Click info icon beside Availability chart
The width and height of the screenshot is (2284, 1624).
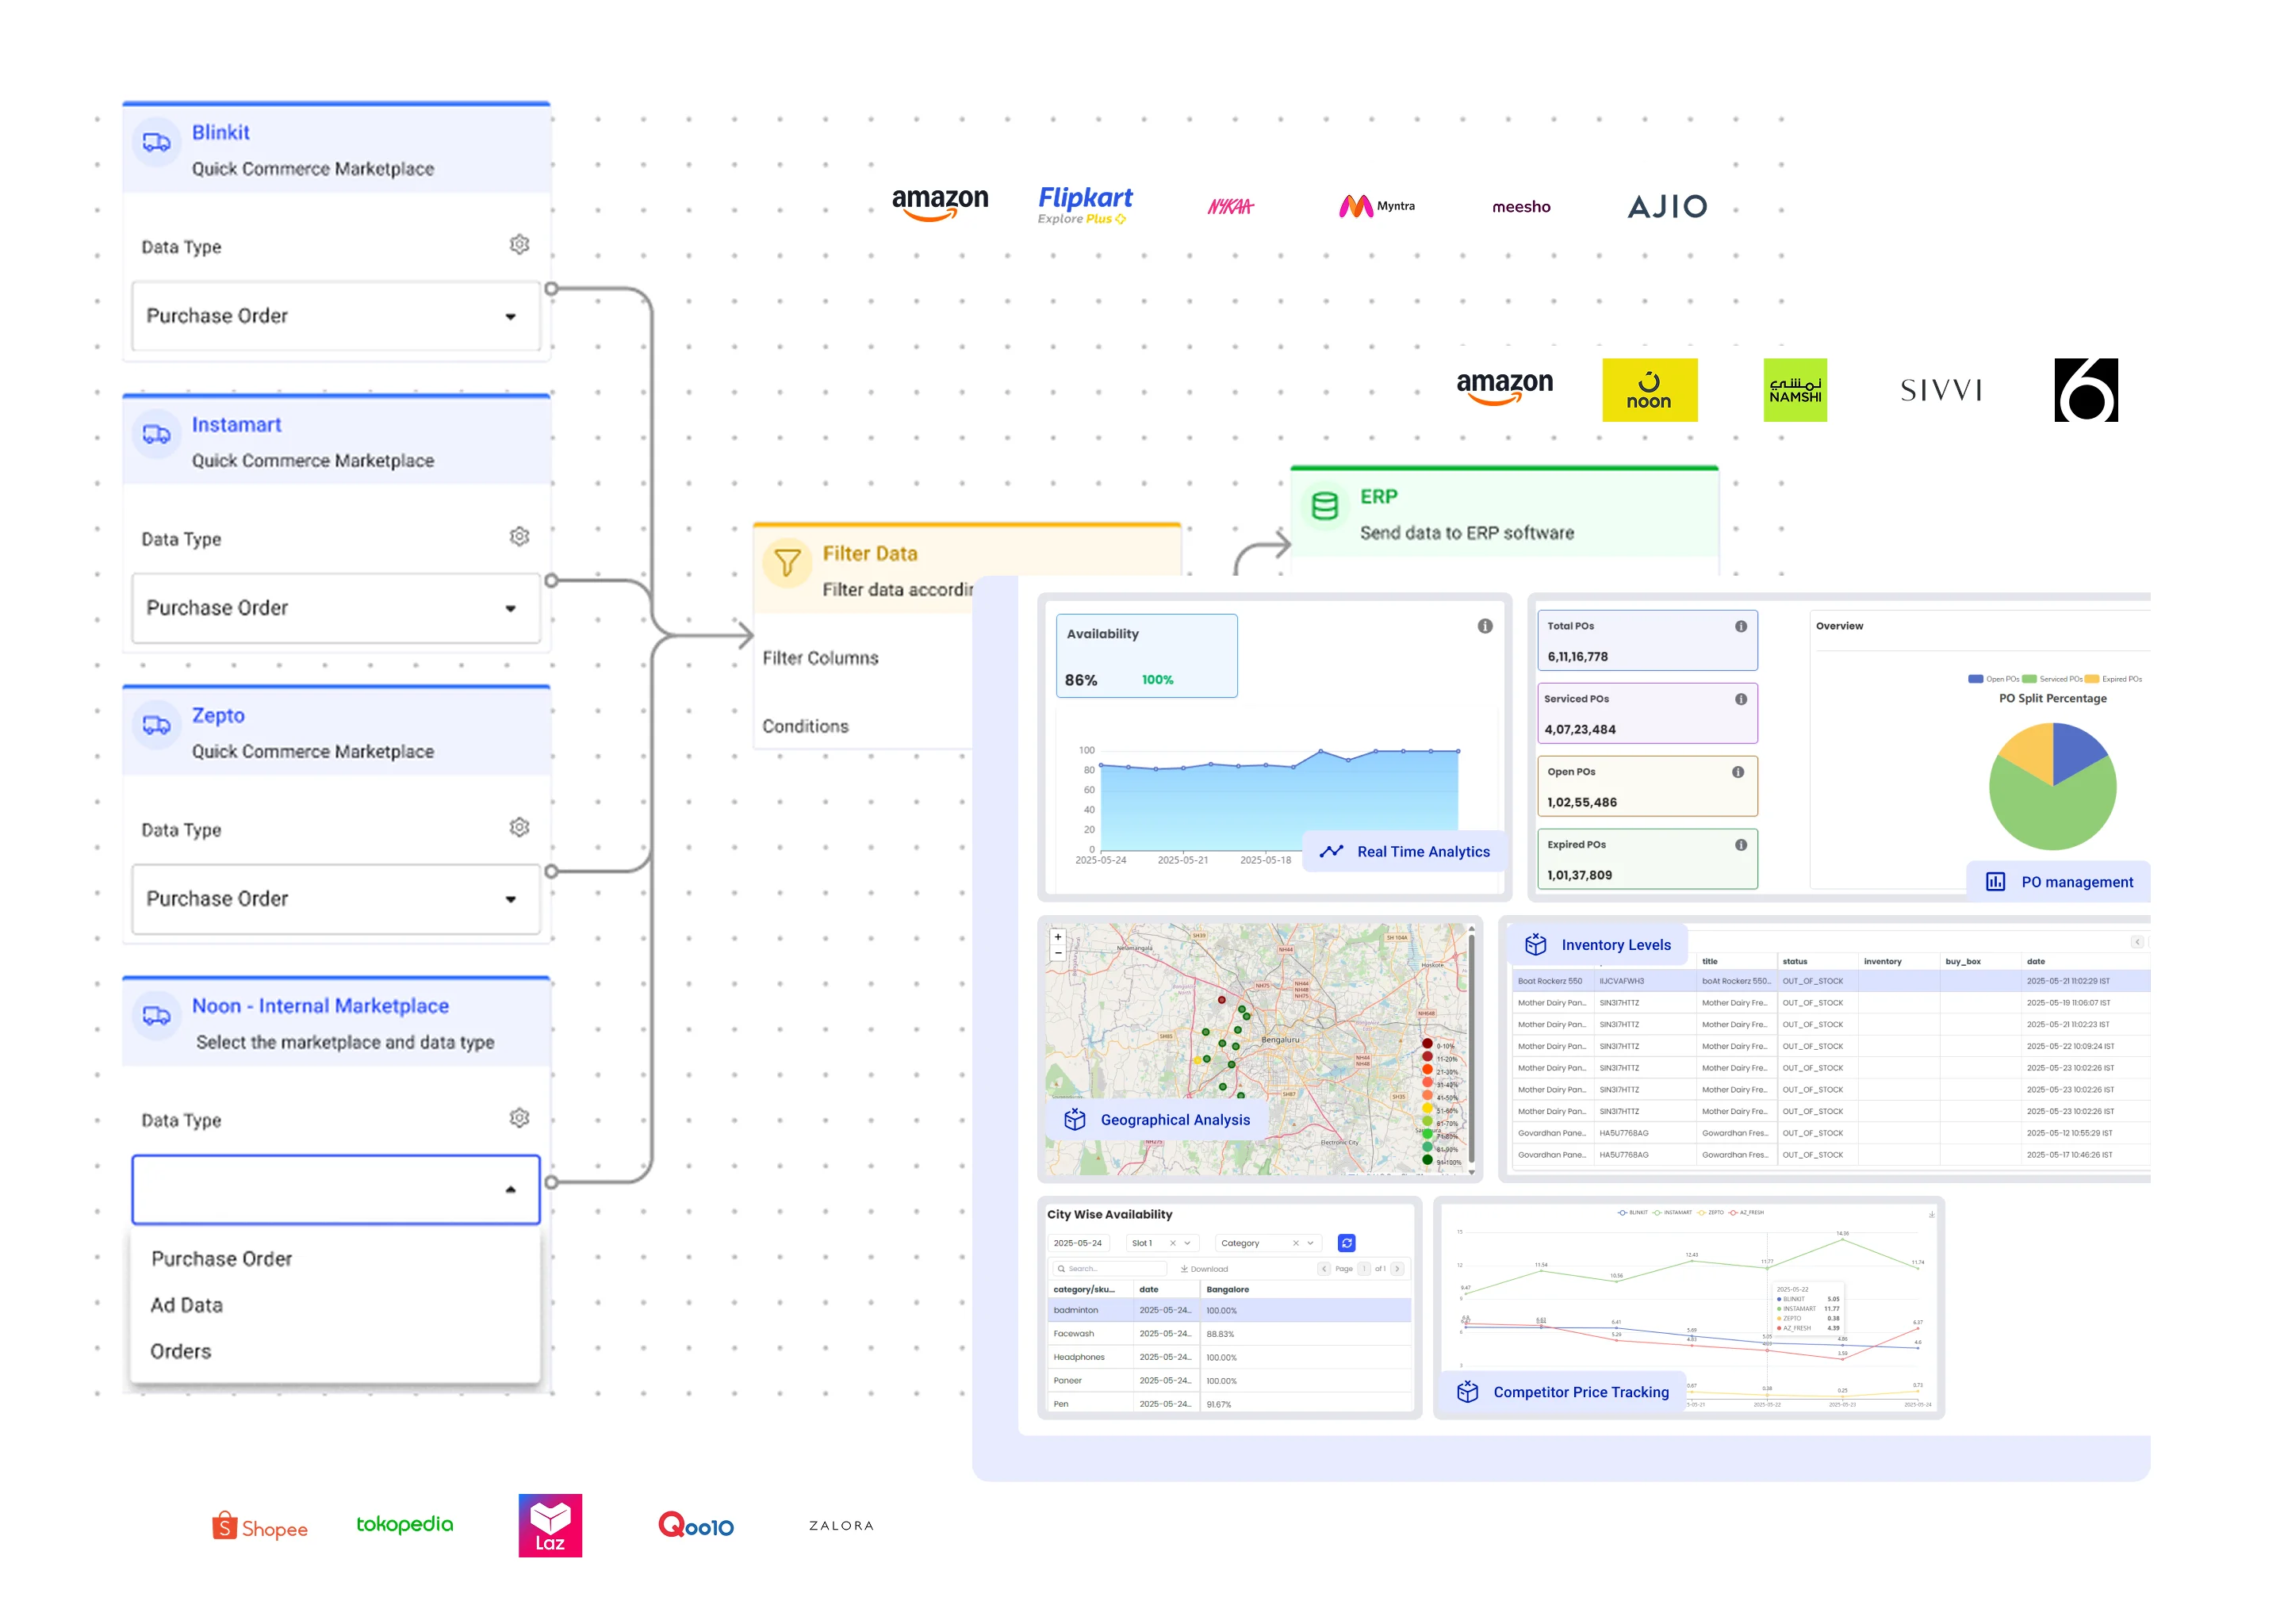[x=1485, y=626]
